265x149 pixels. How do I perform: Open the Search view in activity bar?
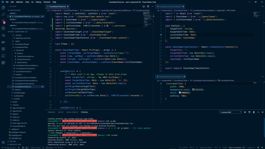pyautogui.click(x=3, y=14)
